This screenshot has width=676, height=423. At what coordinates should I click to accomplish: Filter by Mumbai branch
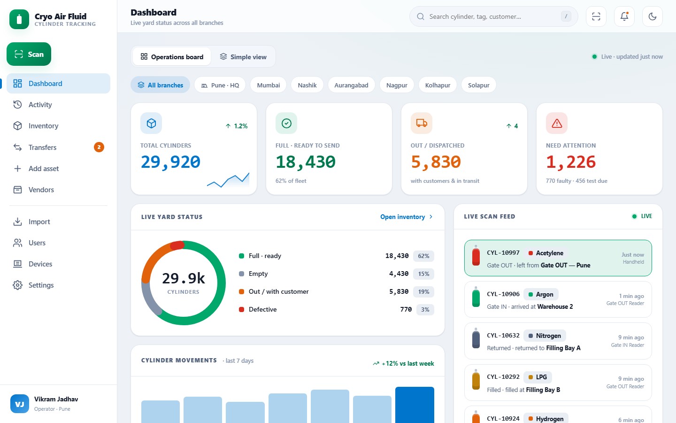coord(269,85)
